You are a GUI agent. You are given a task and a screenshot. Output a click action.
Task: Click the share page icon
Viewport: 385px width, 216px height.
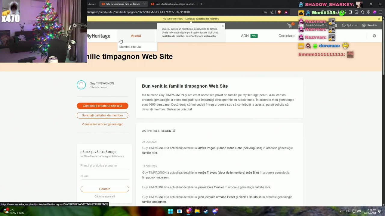(272, 12)
